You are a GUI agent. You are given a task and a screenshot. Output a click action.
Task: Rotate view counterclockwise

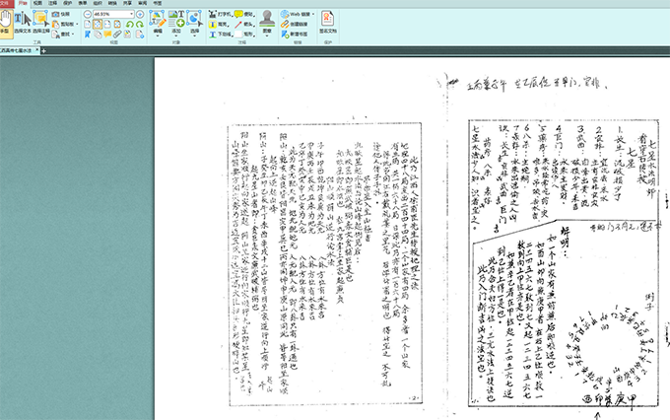pos(129,25)
